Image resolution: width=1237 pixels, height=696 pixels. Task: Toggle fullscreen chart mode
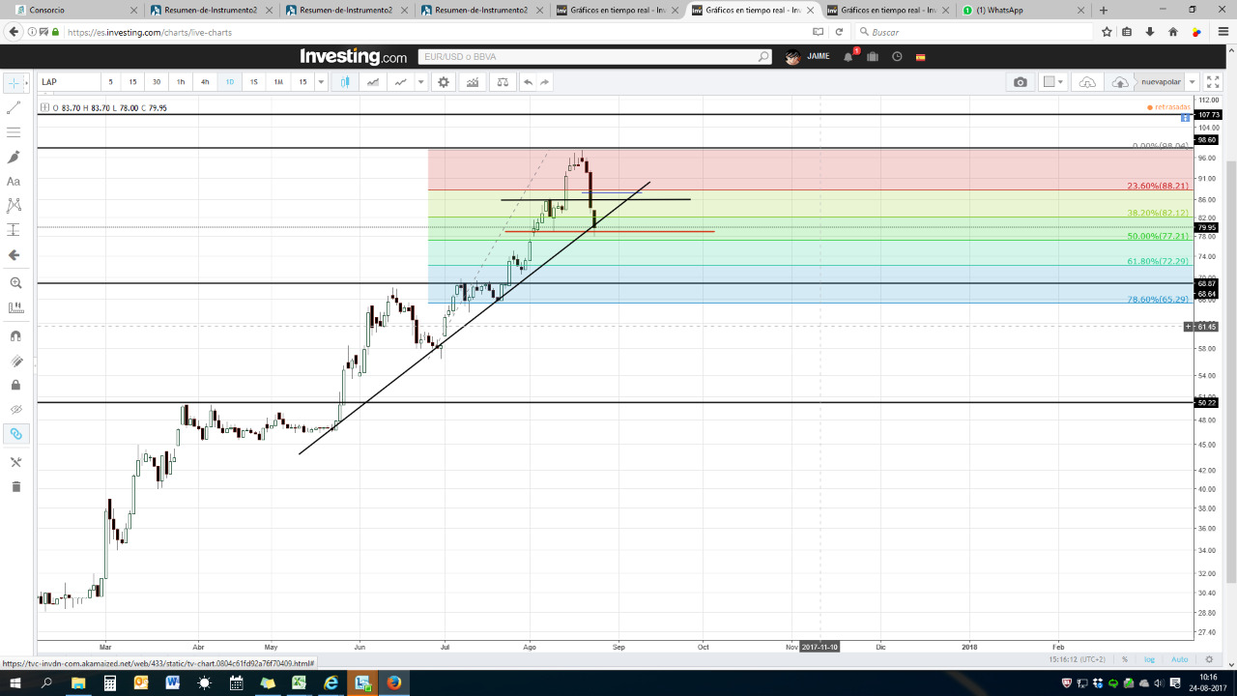coord(1214,82)
